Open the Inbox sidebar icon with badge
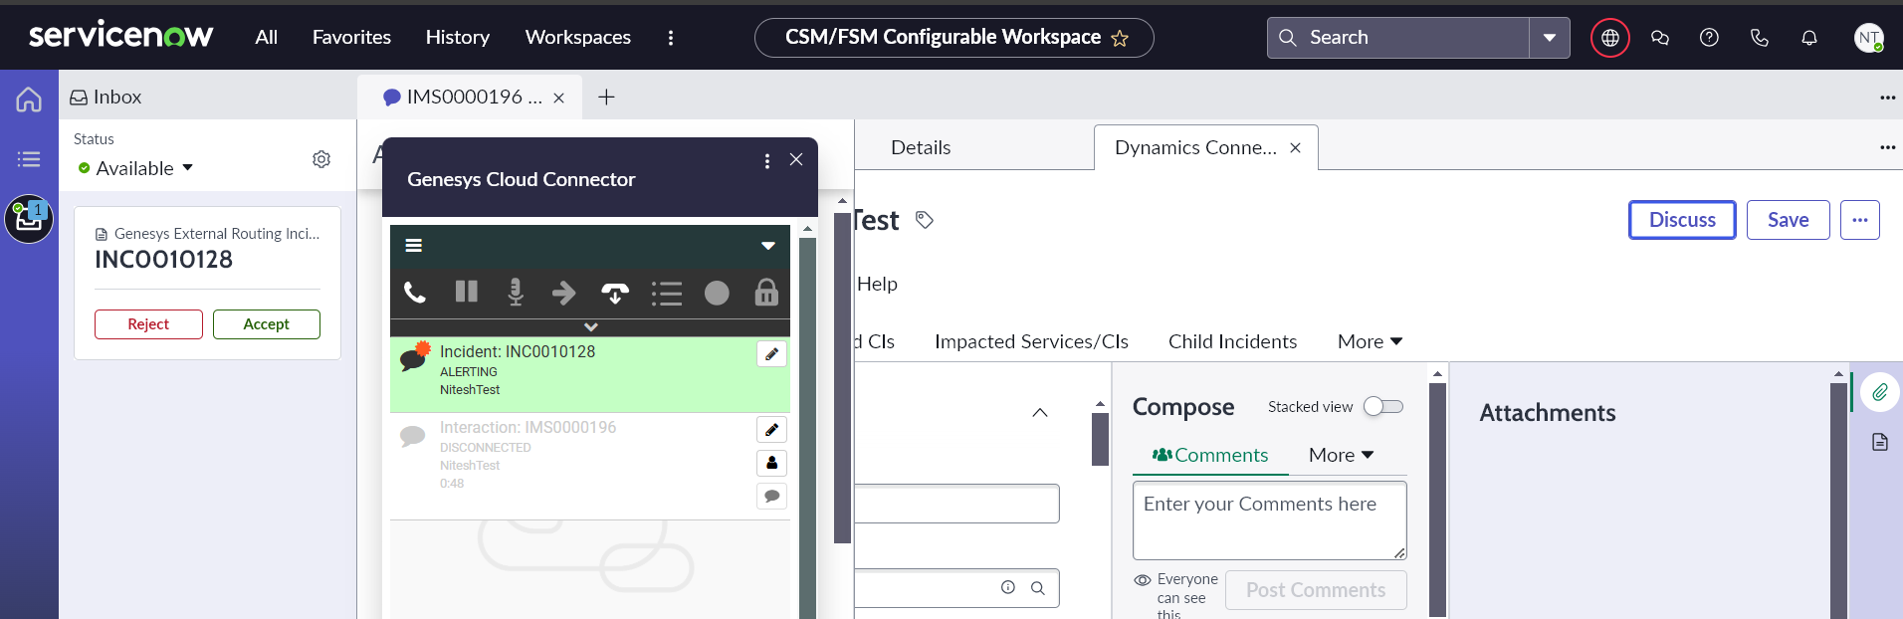The image size is (1903, 619). 29,219
